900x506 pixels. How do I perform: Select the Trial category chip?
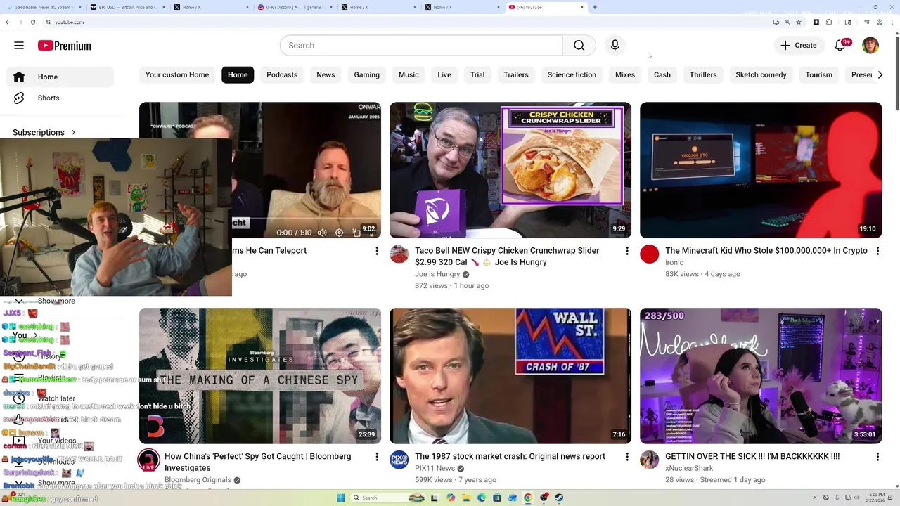click(x=477, y=75)
